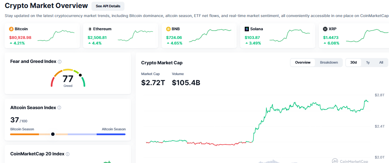Switch to the Breakdown tab
Viewport: 389px width, 163px height.
click(329, 63)
